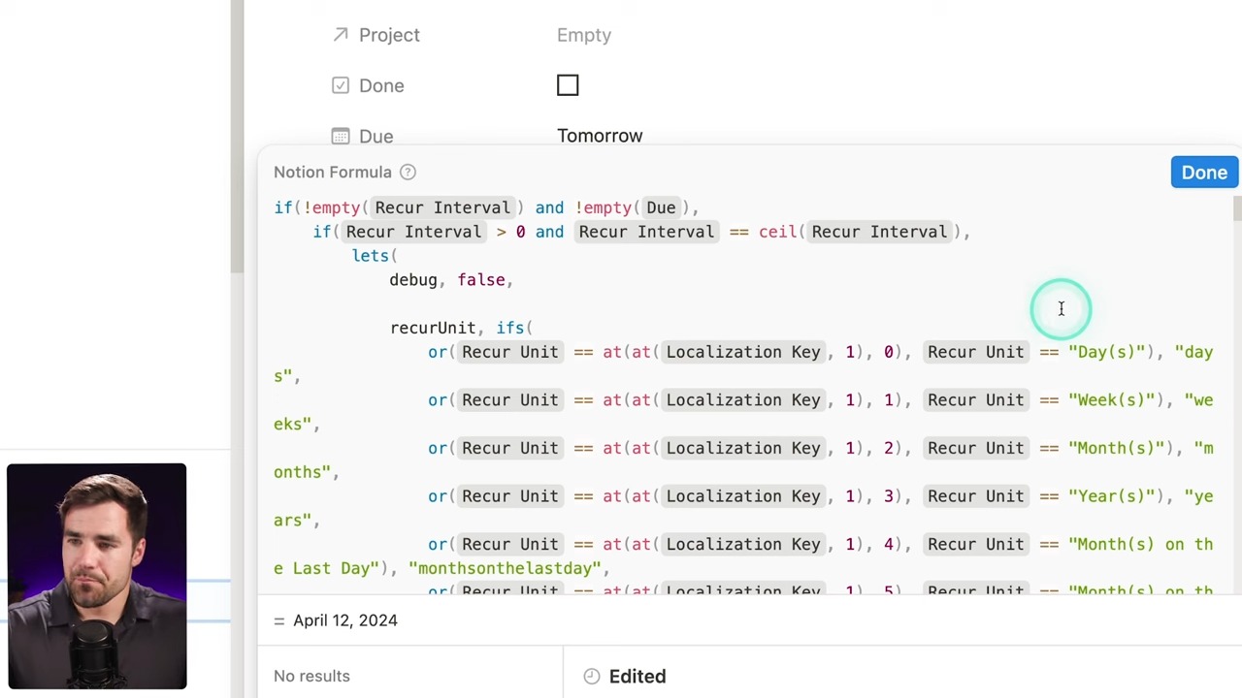Image resolution: width=1242 pixels, height=698 pixels.
Task: Open the Due property label menu
Action: (x=376, y=136)
